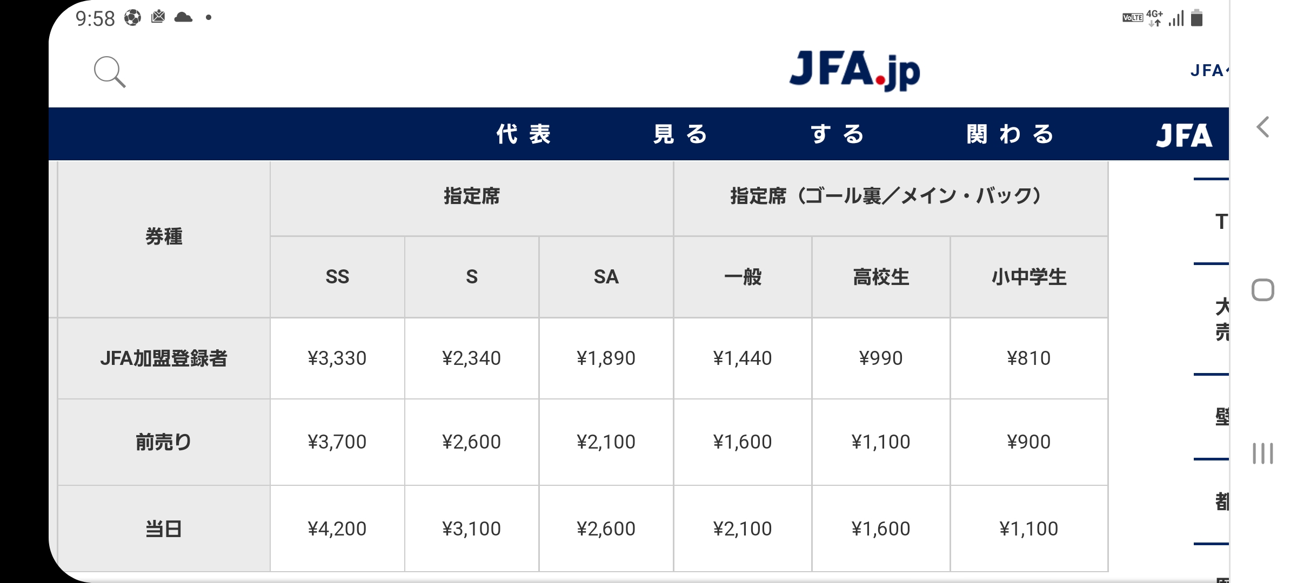Image resolution: width=1297 pixels, height=583 pixels.
Task: Tap the Android home button
Action: click(x=1263, y=290)
